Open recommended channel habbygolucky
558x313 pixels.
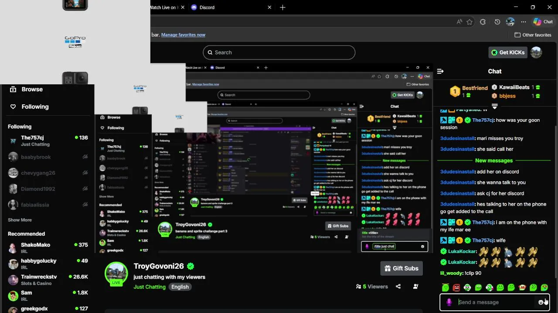click(48, 264)
